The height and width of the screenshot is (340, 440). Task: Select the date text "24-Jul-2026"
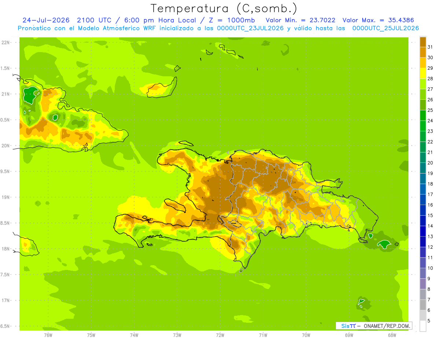[46, 20]
